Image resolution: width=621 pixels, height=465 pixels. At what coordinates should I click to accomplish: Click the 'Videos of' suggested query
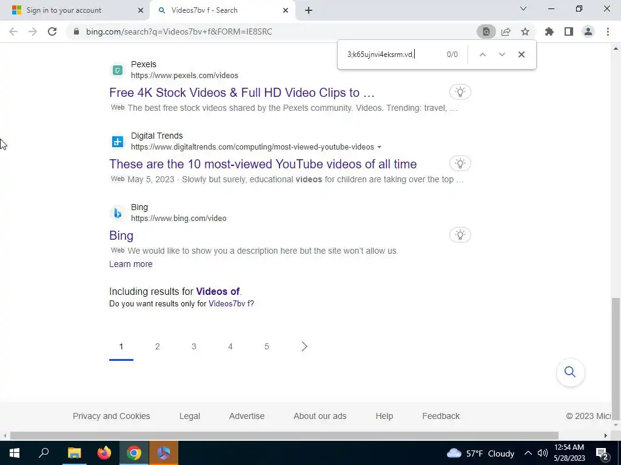pos(218,292)
